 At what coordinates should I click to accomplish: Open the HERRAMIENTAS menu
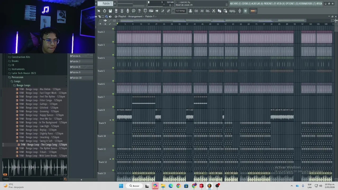(307, 4)
